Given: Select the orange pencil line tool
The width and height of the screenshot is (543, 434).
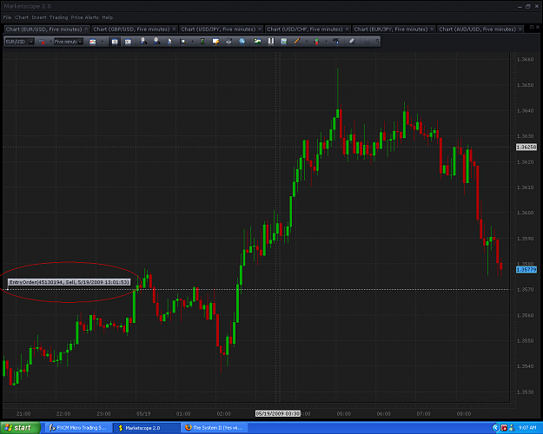Looking at the screenshot, I should [x=297, y=42].
